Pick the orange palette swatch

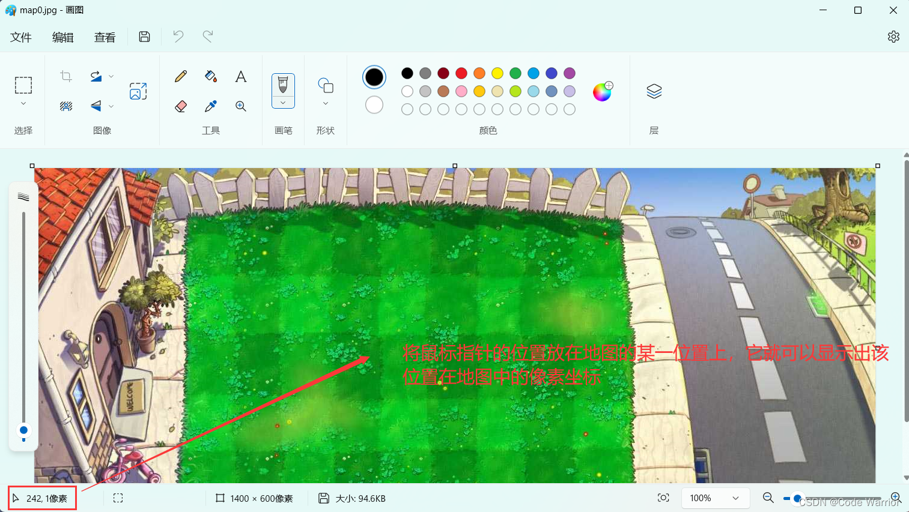tap(479, 73)
